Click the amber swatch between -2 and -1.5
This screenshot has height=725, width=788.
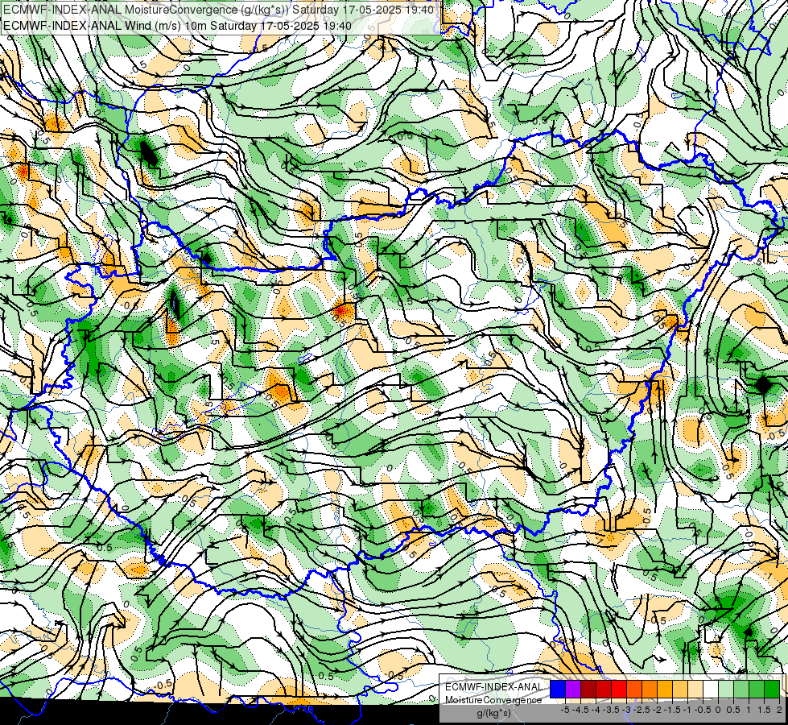click(665, 690)
